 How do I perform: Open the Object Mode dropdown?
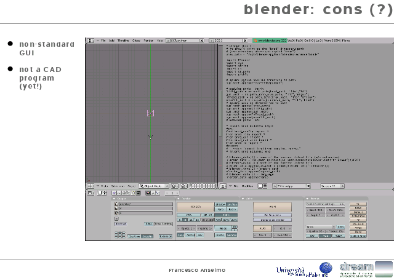pyautogui.click(x=155, y=185)
